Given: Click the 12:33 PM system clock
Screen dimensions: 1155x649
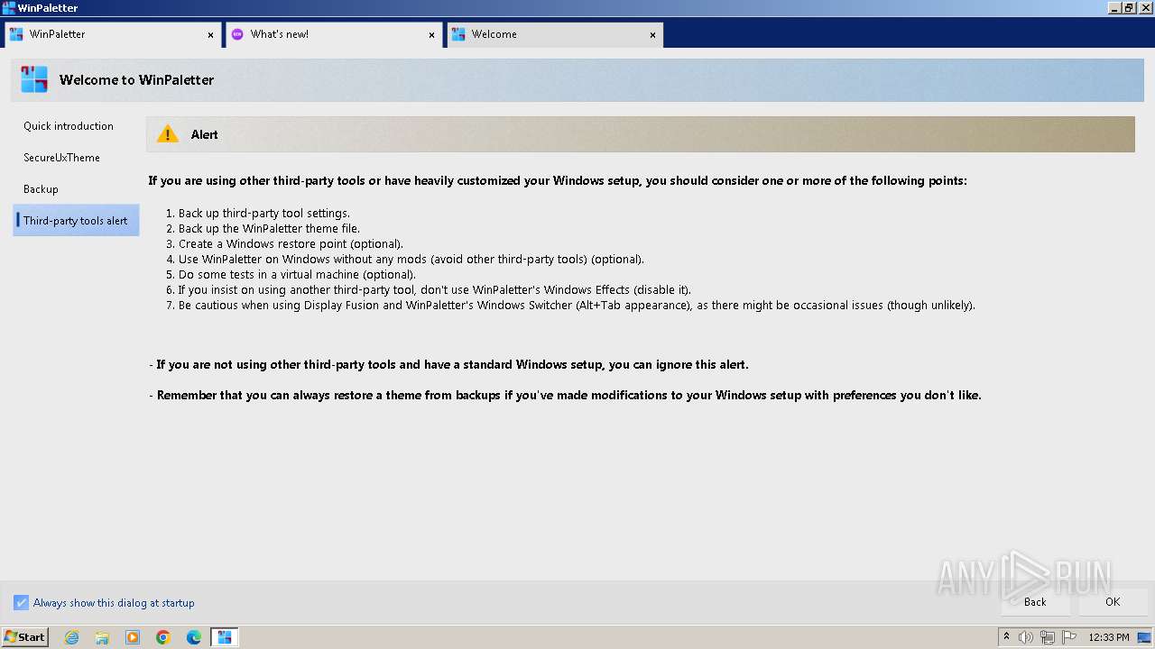Looking at the screenshot, I should tap(1109, 637).
